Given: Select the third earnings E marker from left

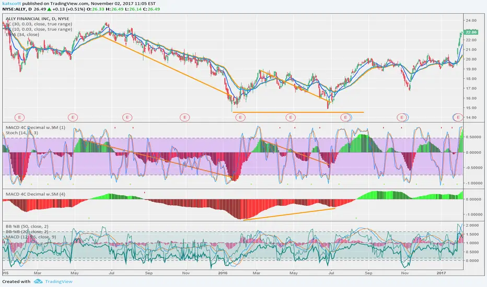Looking at the screenshot, I should point(127,117).
